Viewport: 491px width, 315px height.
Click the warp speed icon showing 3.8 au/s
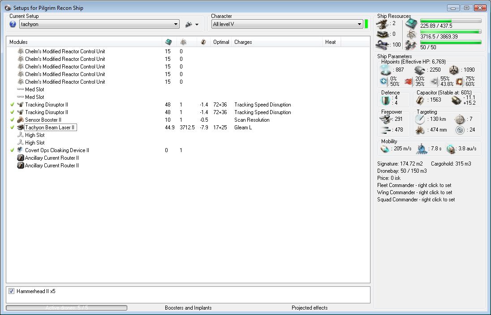pos(450,149)
